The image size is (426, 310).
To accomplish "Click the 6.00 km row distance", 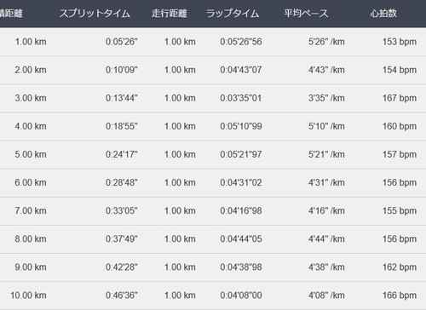I will [31, 182].
